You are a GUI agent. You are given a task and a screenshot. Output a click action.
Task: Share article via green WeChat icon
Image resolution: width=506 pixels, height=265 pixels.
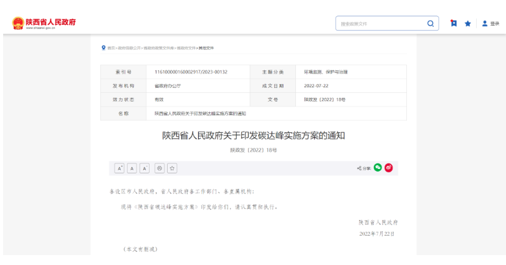(378, 168)
